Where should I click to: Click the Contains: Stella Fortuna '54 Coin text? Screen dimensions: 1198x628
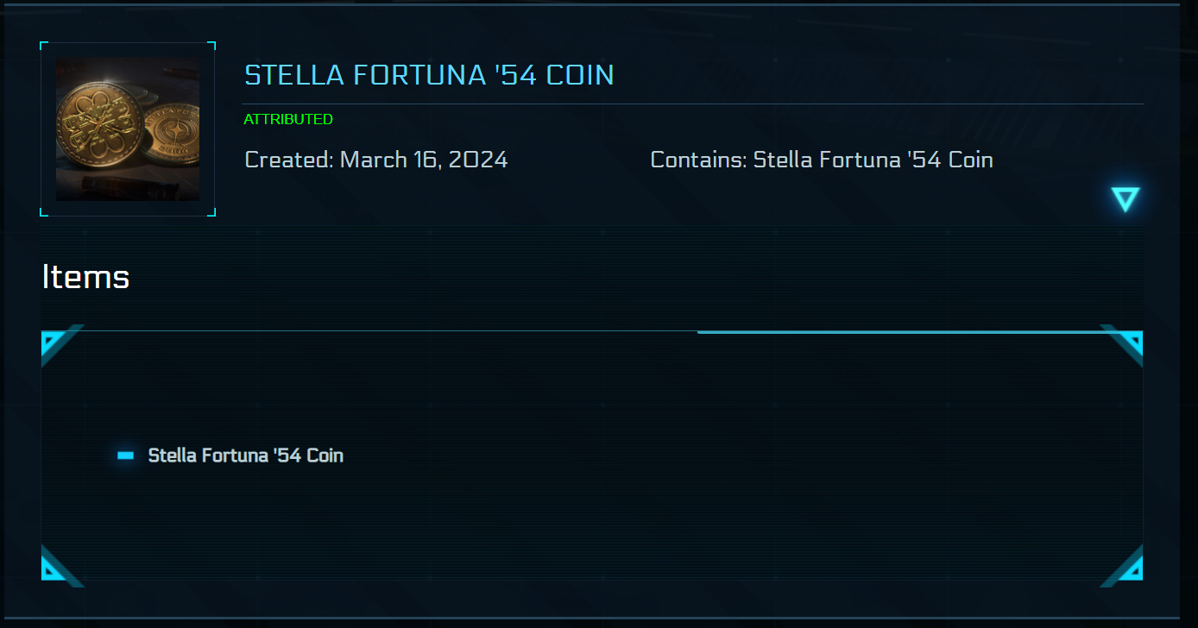click(821, 160)
